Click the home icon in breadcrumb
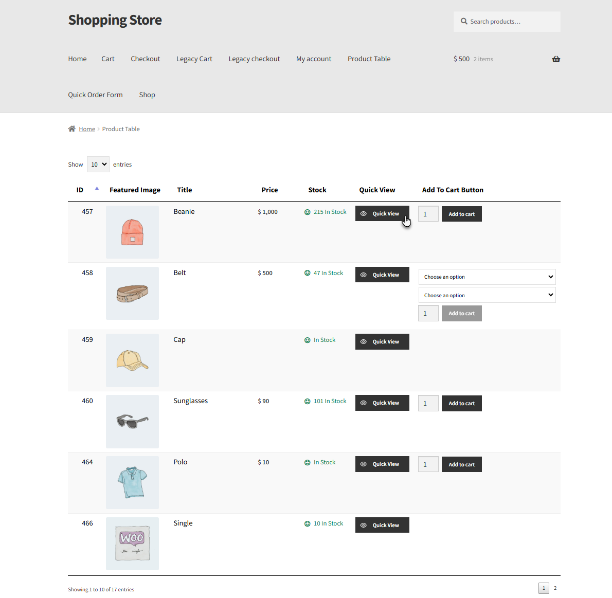This screenshot has height=598, width=612. 72,129
